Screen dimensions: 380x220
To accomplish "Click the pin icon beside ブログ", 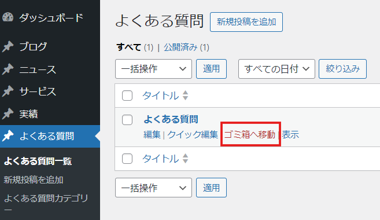I will [x=8, y=46].
